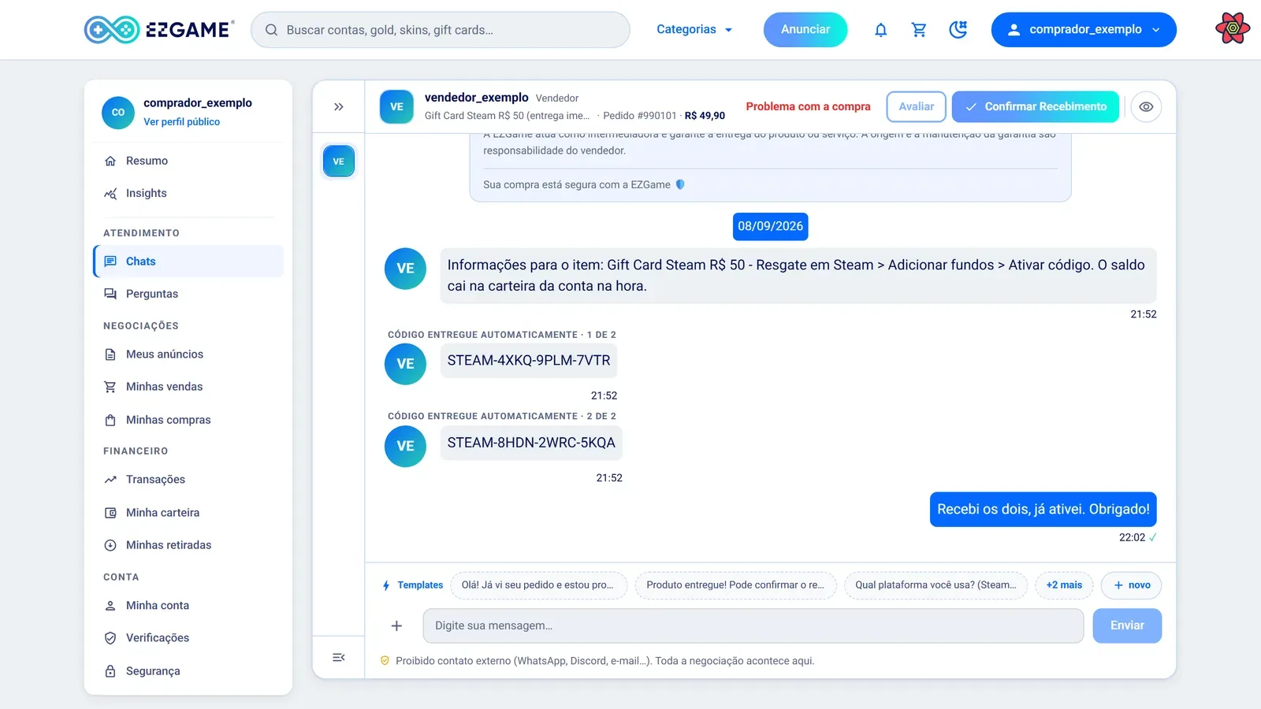The image size is (1261, 709).
Task: Insert template 'Produto entregue! Pode confirmar'
Action: tap(735, 585)
